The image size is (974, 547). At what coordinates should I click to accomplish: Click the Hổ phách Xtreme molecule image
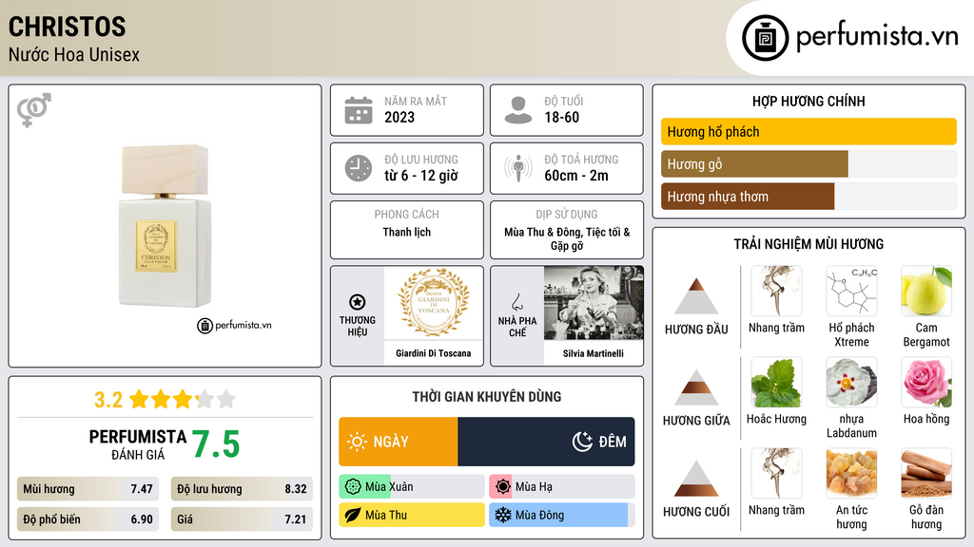click(851, 292)
